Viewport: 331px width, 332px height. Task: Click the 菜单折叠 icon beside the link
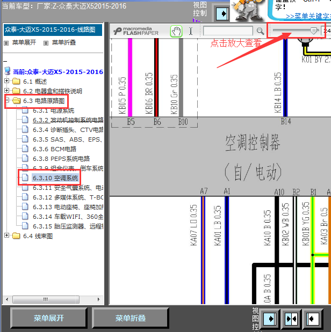(46, 43)
